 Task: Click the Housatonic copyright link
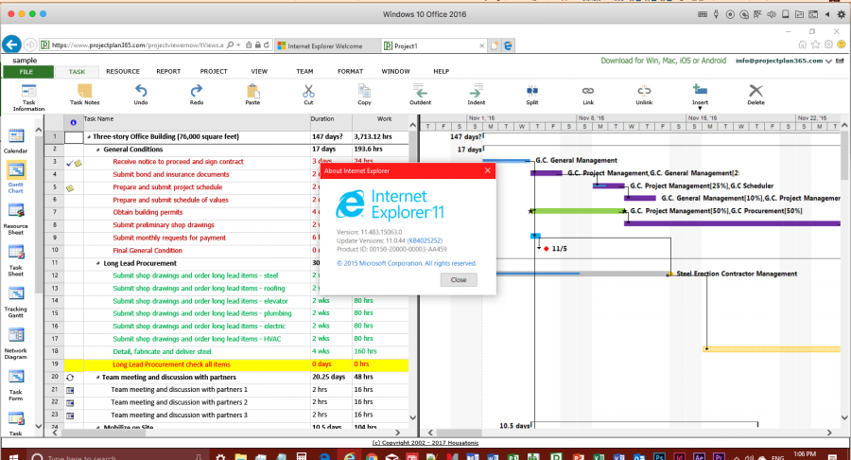point(425,443)
